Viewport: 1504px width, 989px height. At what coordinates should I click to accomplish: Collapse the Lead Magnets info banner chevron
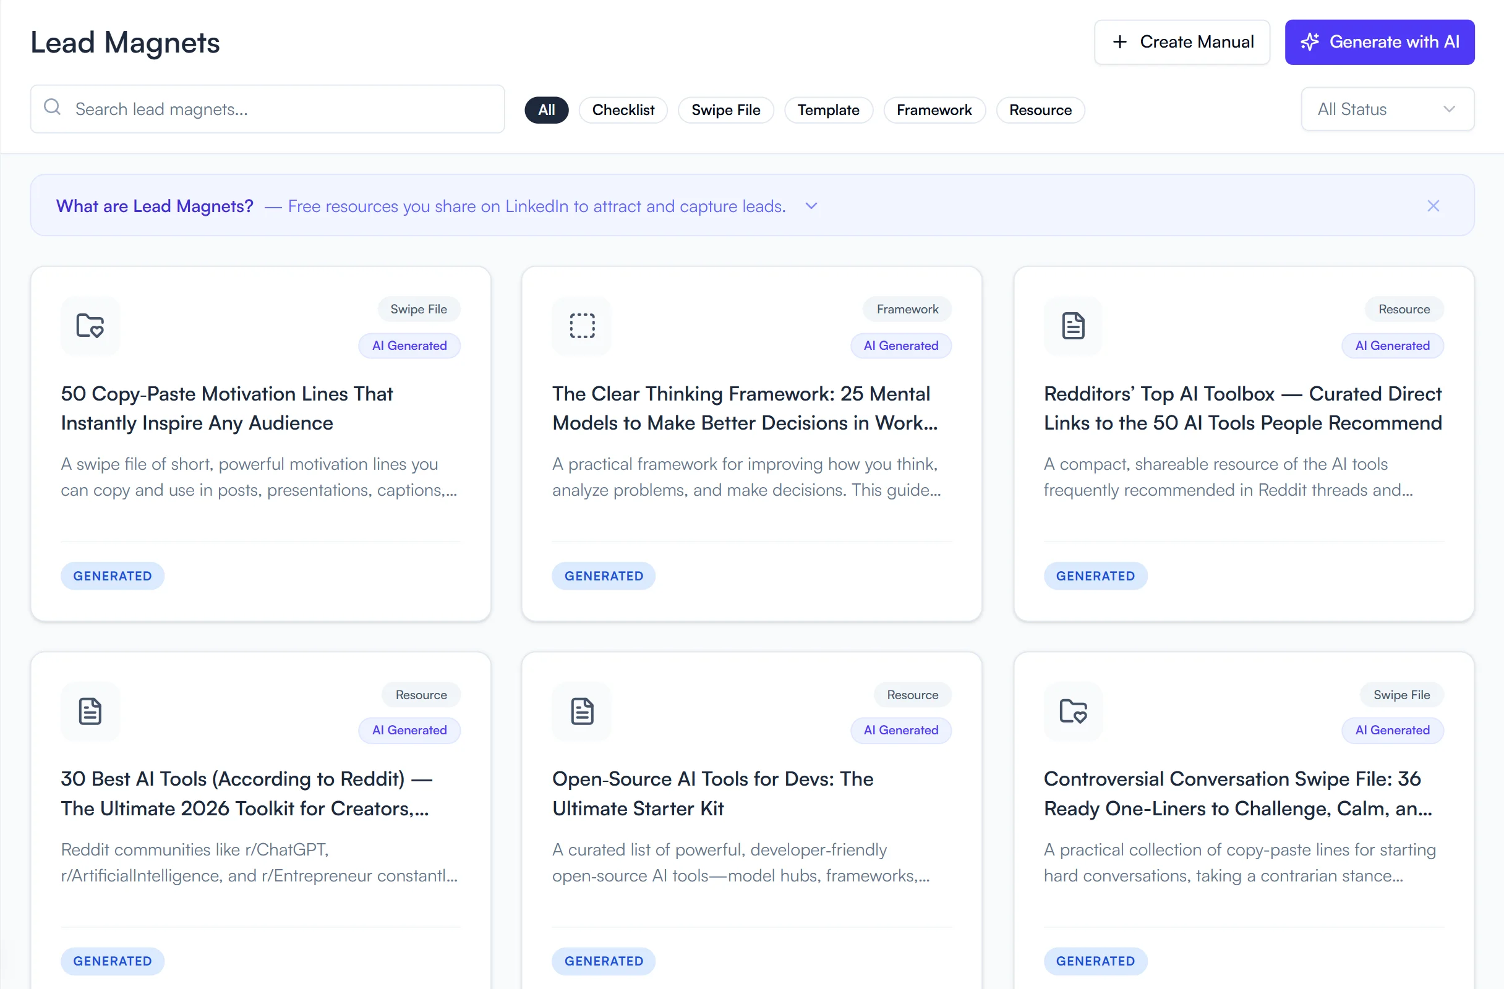811,205
